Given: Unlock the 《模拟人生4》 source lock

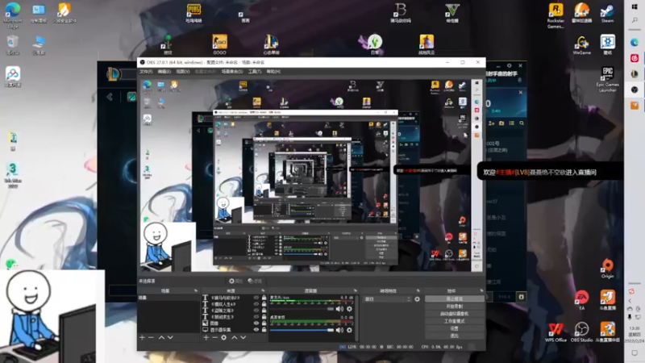Looking at the screenshot, I should click(x=264, y=304).
